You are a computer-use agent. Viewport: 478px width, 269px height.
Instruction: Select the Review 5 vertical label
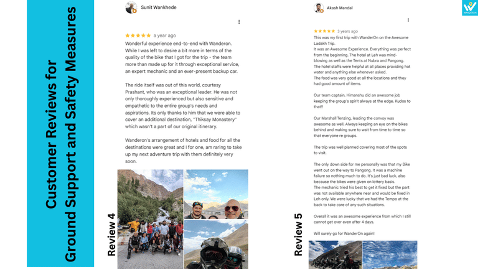click(x=298, y=235)
